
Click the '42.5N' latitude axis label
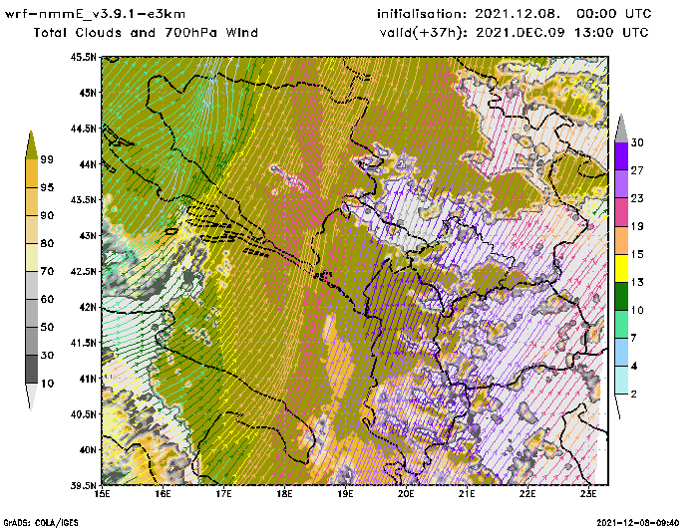[x=83, y=271]
